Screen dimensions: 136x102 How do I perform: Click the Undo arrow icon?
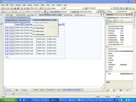tap(32, 8)
